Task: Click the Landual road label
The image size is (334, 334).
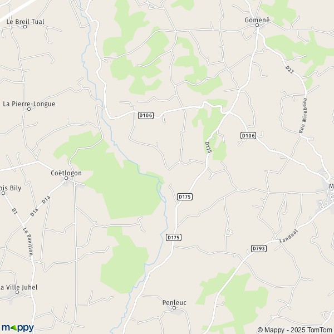Action: point(288,236)
